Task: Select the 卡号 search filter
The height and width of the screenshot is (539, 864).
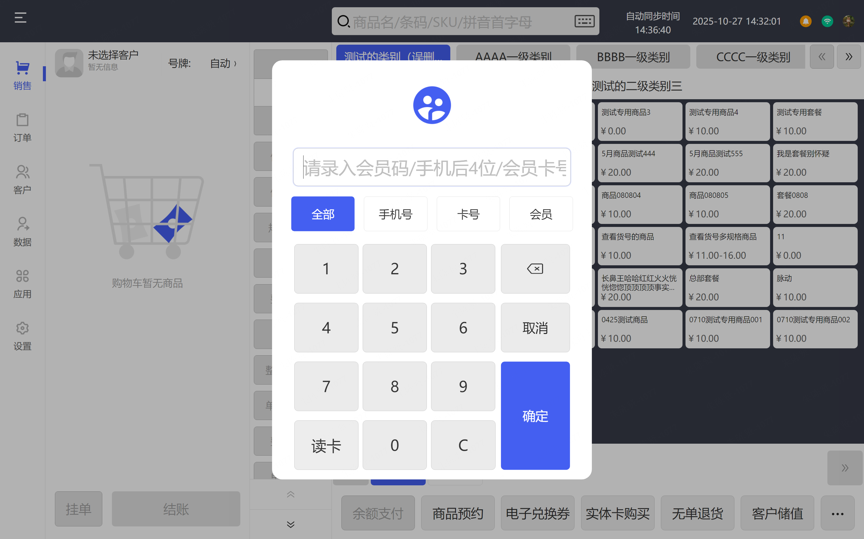Action: (468, 214)
